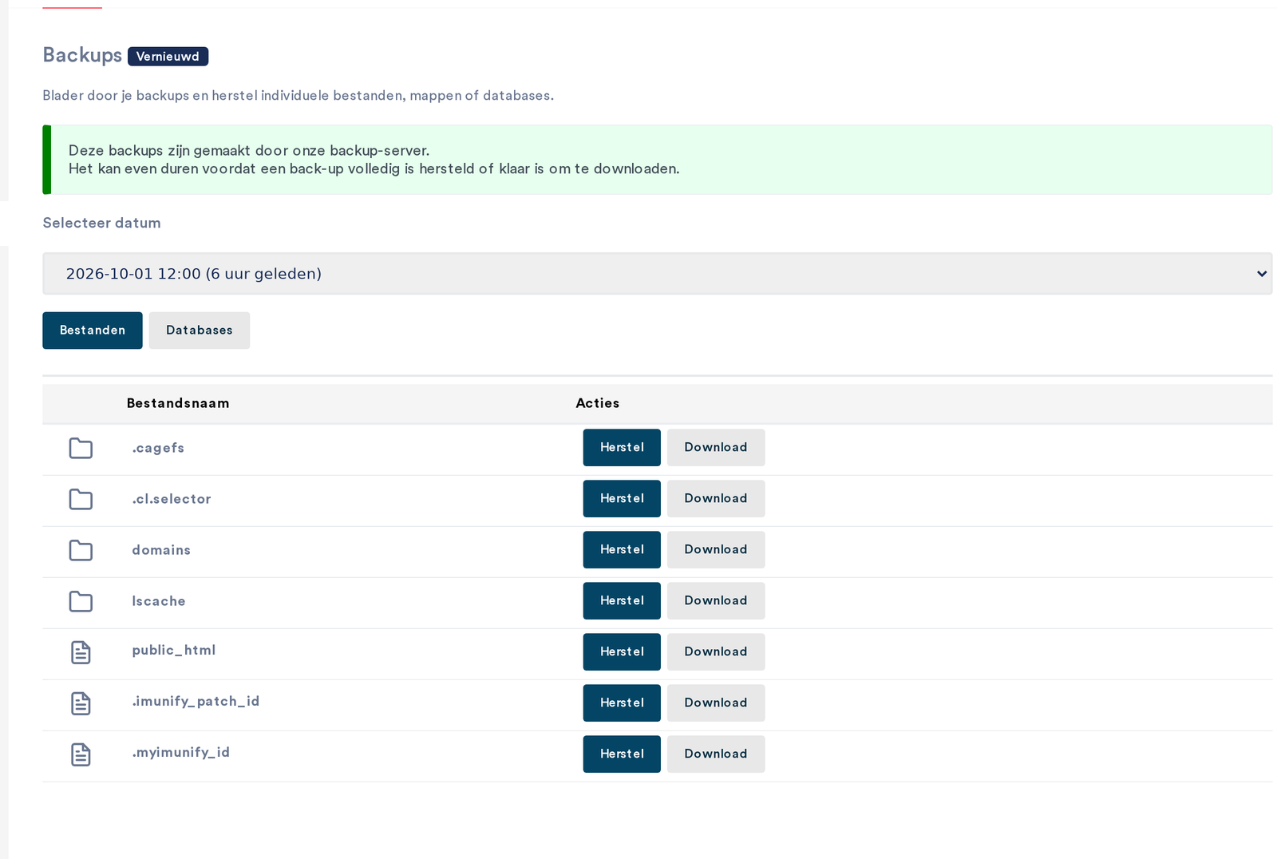Click the folder icon beside .cl.selector
The image size is (1277, 859).
81,500
